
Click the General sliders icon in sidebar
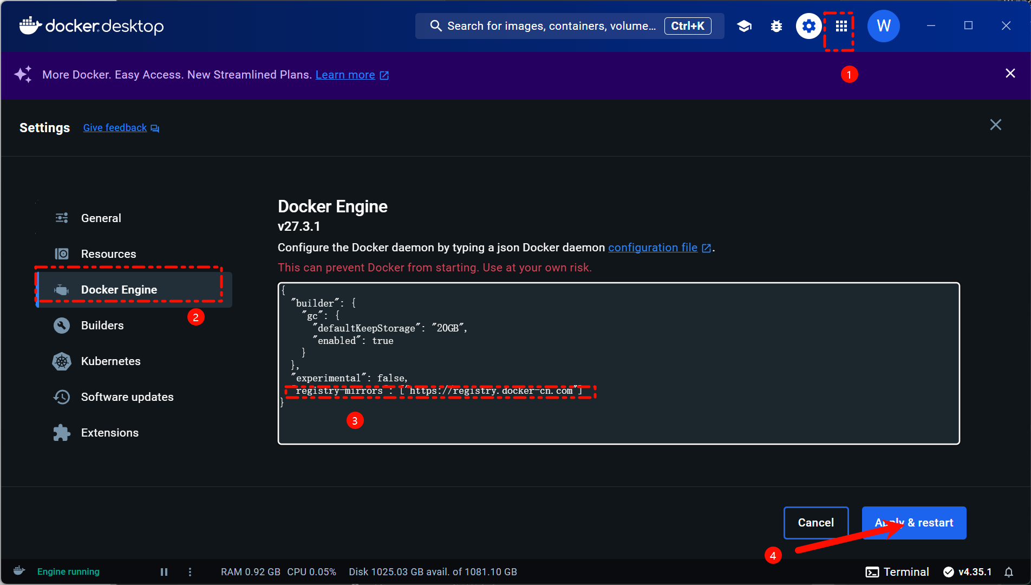point(62,218)
